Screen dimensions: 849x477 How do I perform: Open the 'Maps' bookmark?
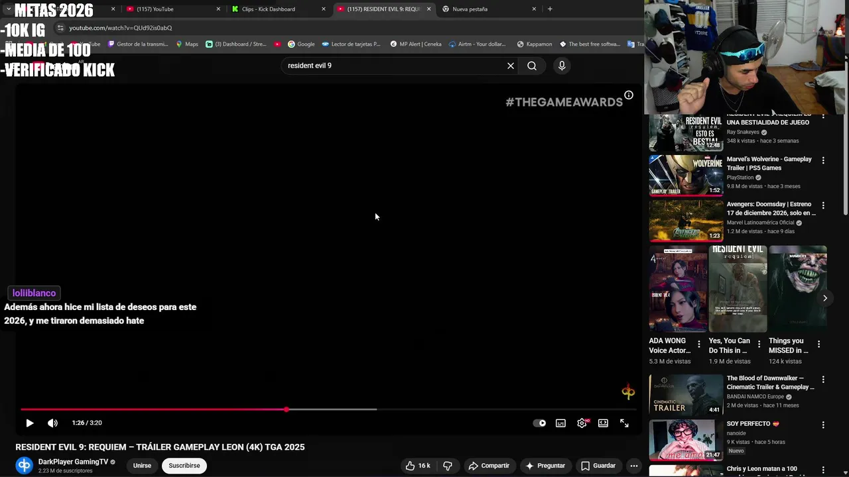[186, 44]
